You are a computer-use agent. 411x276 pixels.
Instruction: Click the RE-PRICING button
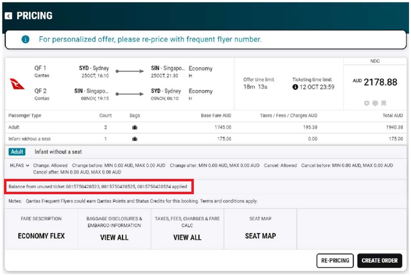coord(335,261)
